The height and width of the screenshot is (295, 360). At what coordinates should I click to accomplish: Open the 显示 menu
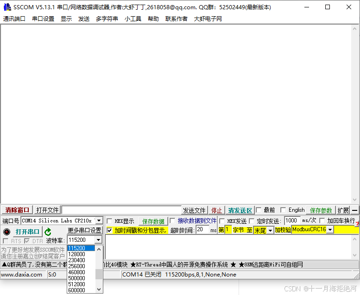point(66,19)
